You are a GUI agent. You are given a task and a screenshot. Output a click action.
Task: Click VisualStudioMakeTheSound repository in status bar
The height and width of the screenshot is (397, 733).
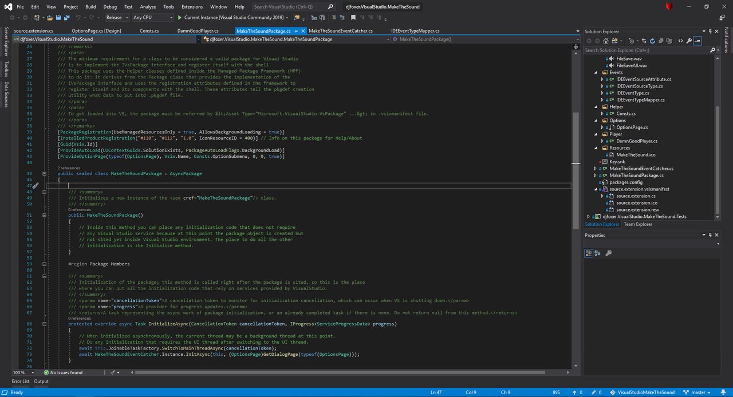click(643, 392)
